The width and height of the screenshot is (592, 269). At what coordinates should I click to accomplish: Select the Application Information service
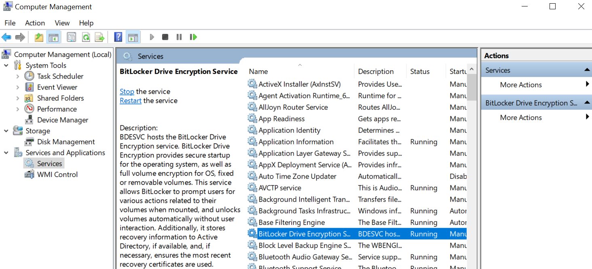[x=356, y=142]
